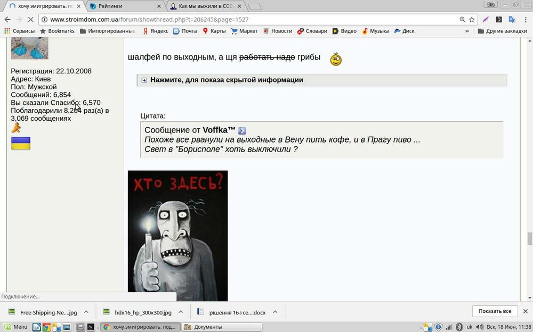Switch to Документы window in taskbar
533x332 pixels.
click(x=222, y=327)
